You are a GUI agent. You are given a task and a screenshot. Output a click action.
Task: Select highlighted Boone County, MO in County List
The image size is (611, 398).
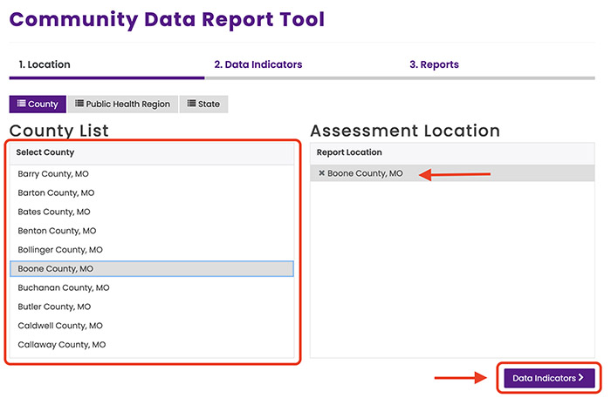152,269
